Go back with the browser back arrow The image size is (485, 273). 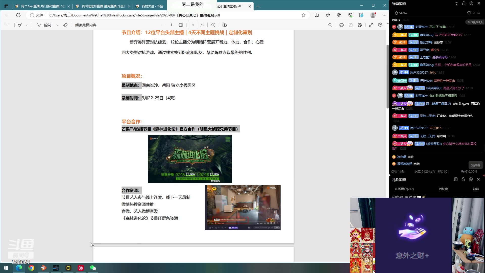pos(7,15)
